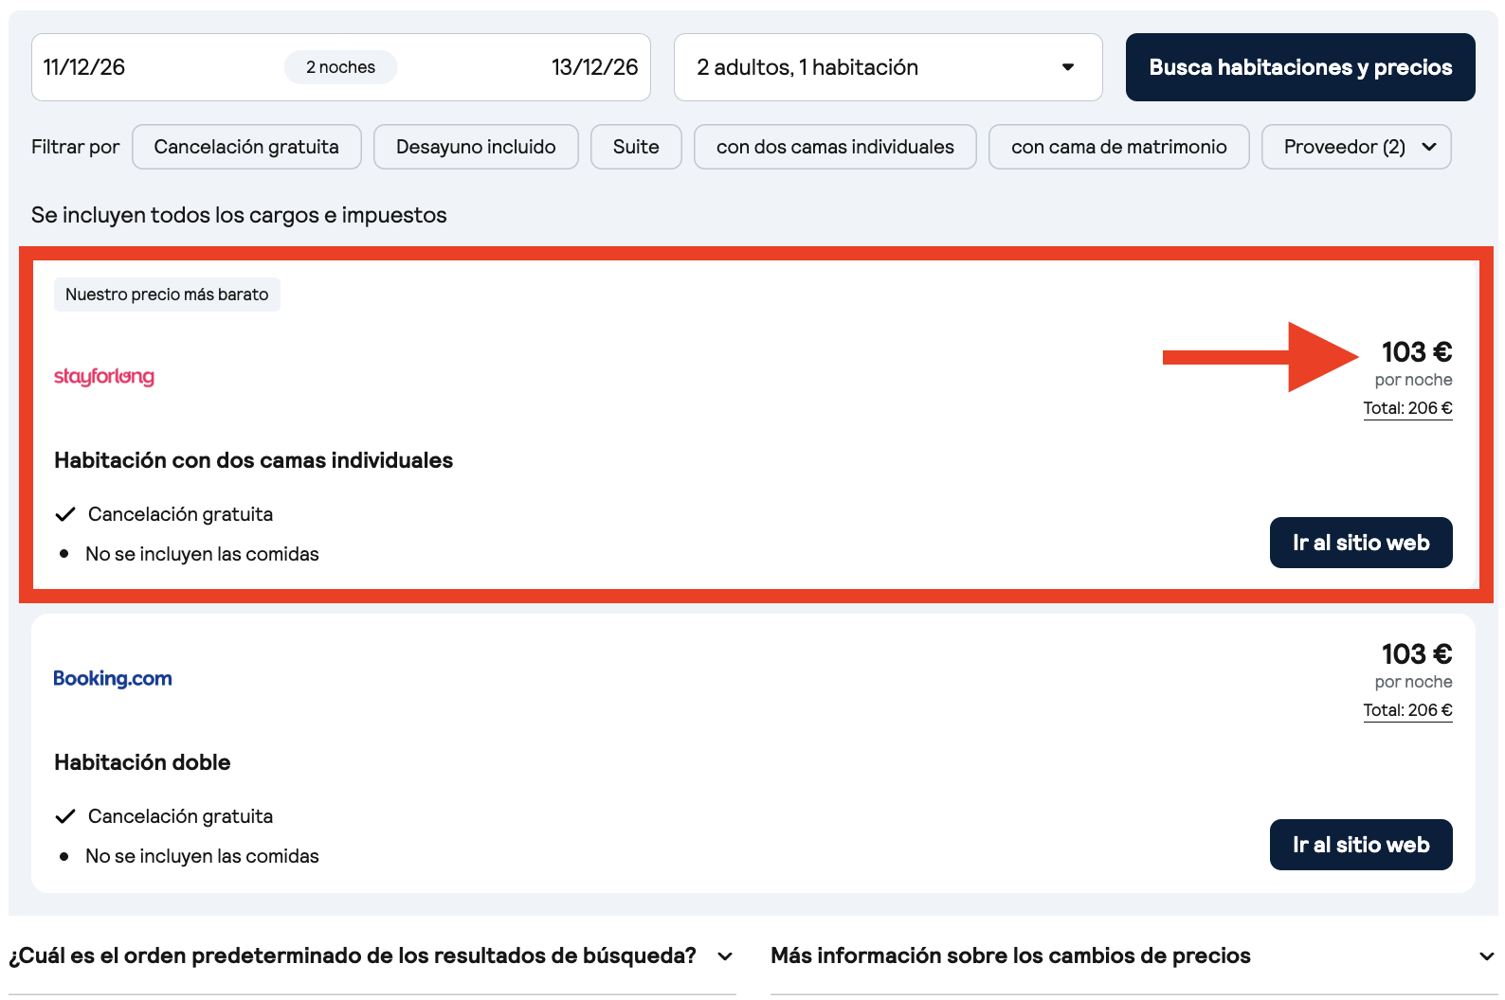Click Ir al sitio web for stayforlong
The image size is (1505, 1000).
click(x=1361, y=543)
